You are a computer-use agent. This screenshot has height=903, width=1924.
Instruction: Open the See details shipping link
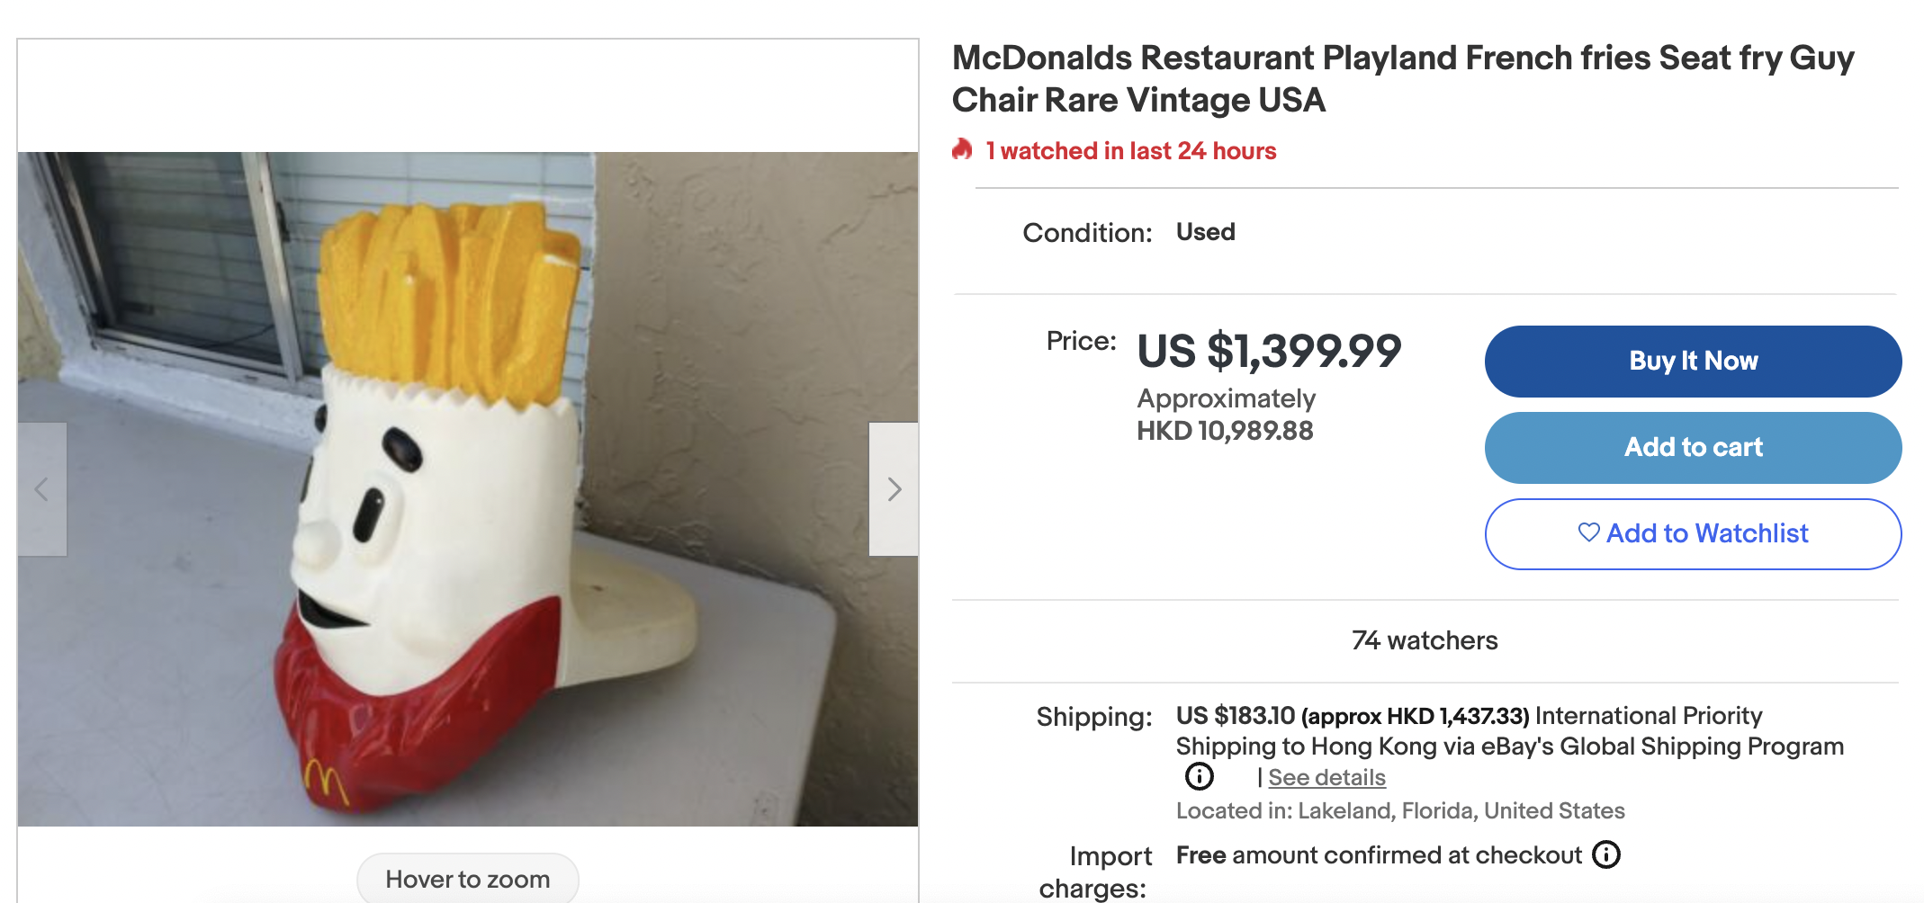click(x=1326, y=777)
